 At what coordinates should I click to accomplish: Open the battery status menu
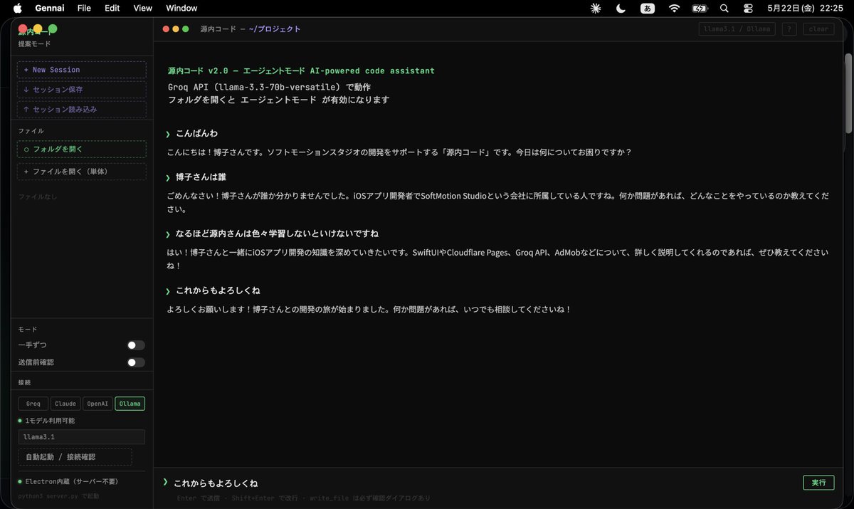tap(700, 8)
